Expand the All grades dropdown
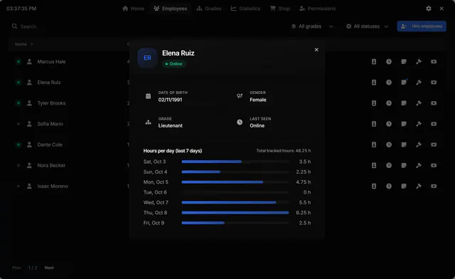Viewport: 455px width, 279px height. pyautogui.click(x=312, y=26)
